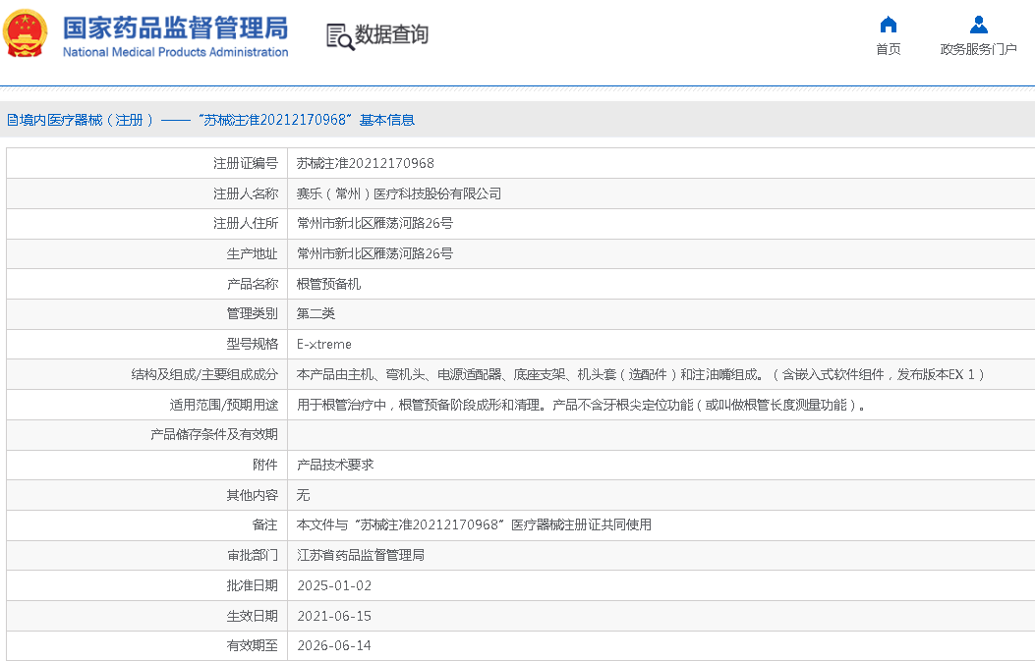The height and width of the screenshot is (661, 1035).
Task: Click the registrant name 赛乐（常州）医疗科技股份有限公司
Action: (398, 193)
